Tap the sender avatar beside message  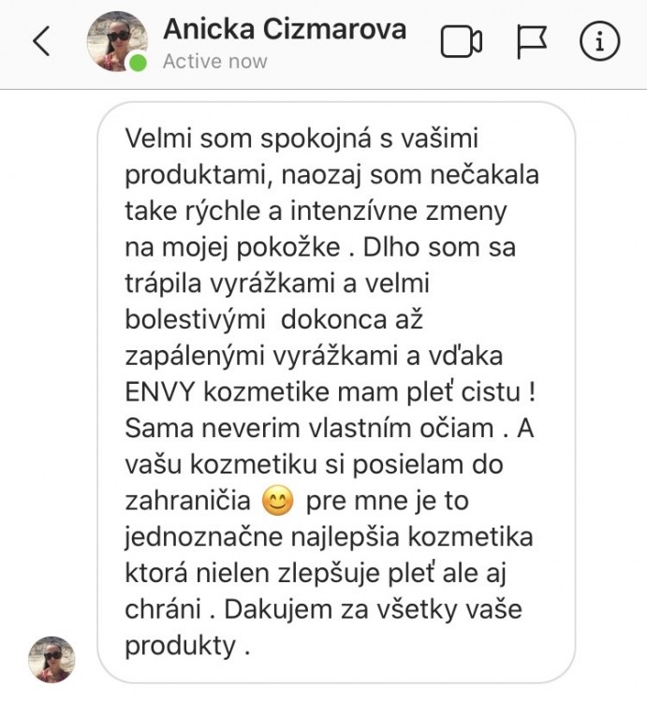click(51, 659)
